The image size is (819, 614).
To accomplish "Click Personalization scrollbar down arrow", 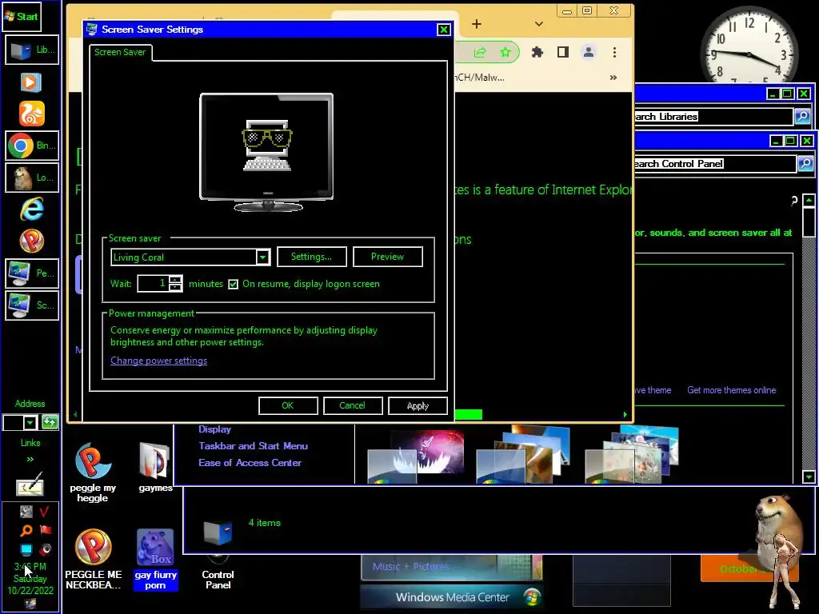I will tap(809, 476).
